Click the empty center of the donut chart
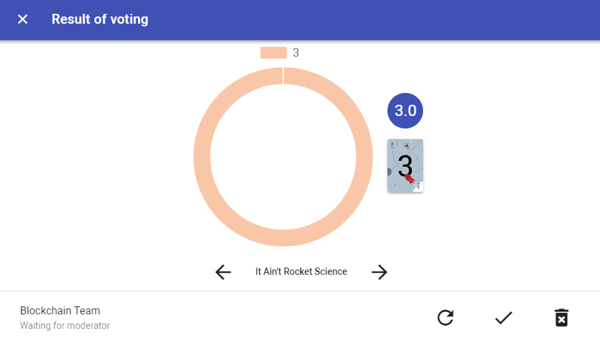This screenshot has width=600, height=344. point(283,157)
